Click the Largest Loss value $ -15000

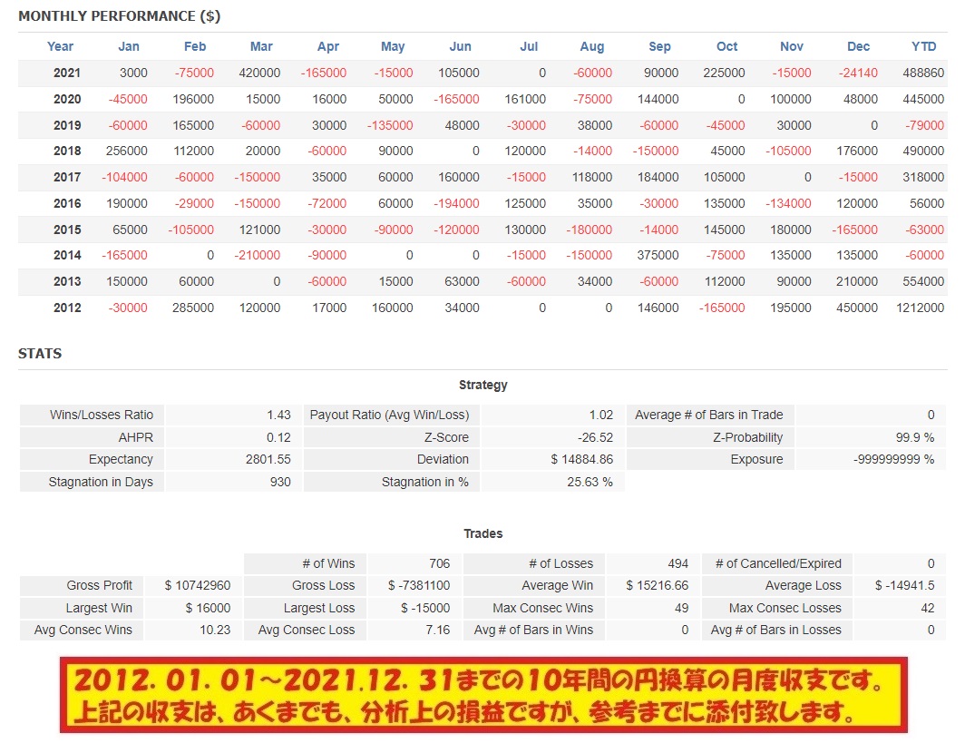pos(426,608)
